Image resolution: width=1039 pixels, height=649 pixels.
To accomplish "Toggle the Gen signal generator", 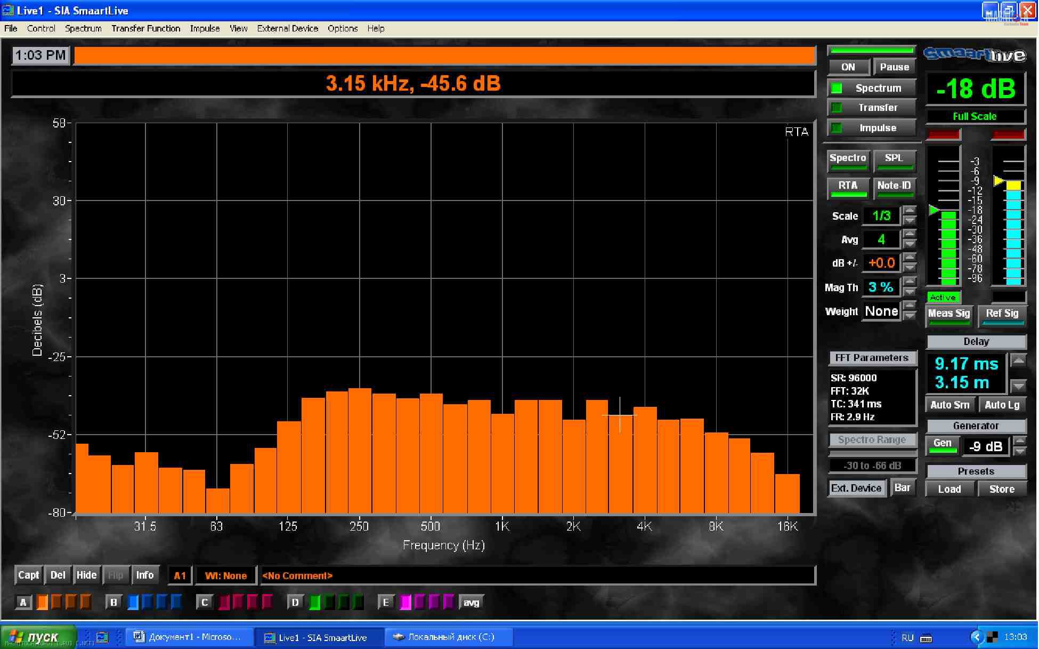I will (943, 445).
